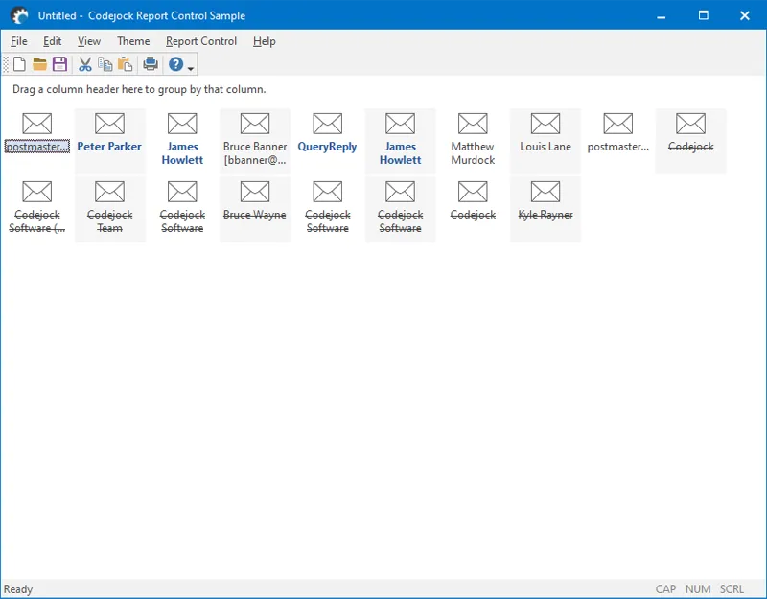Click the Paste clipboard icon

(126, 65)
